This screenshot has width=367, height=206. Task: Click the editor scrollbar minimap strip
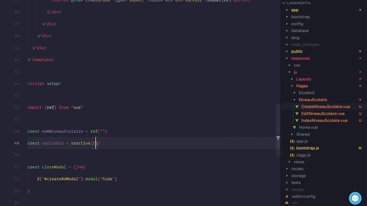point(278,130)
